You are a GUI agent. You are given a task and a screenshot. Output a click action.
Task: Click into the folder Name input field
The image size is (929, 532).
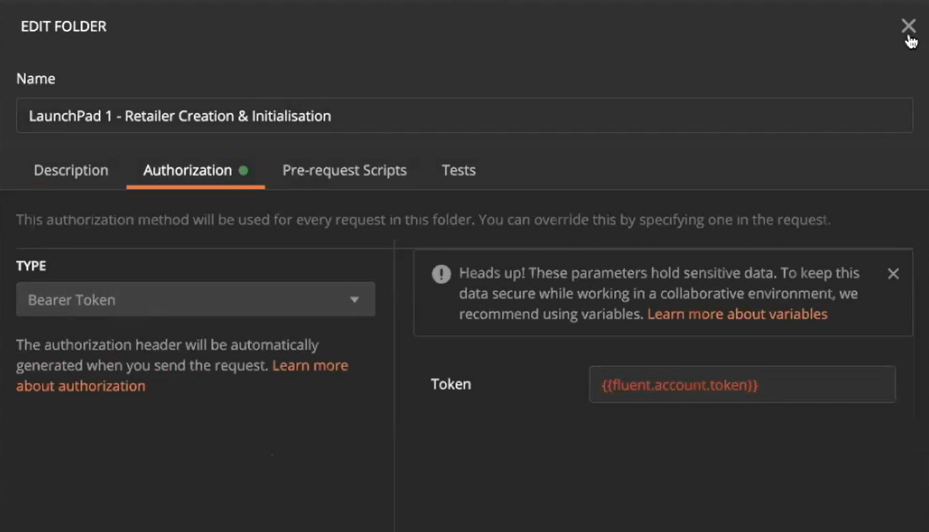point(464,116)
